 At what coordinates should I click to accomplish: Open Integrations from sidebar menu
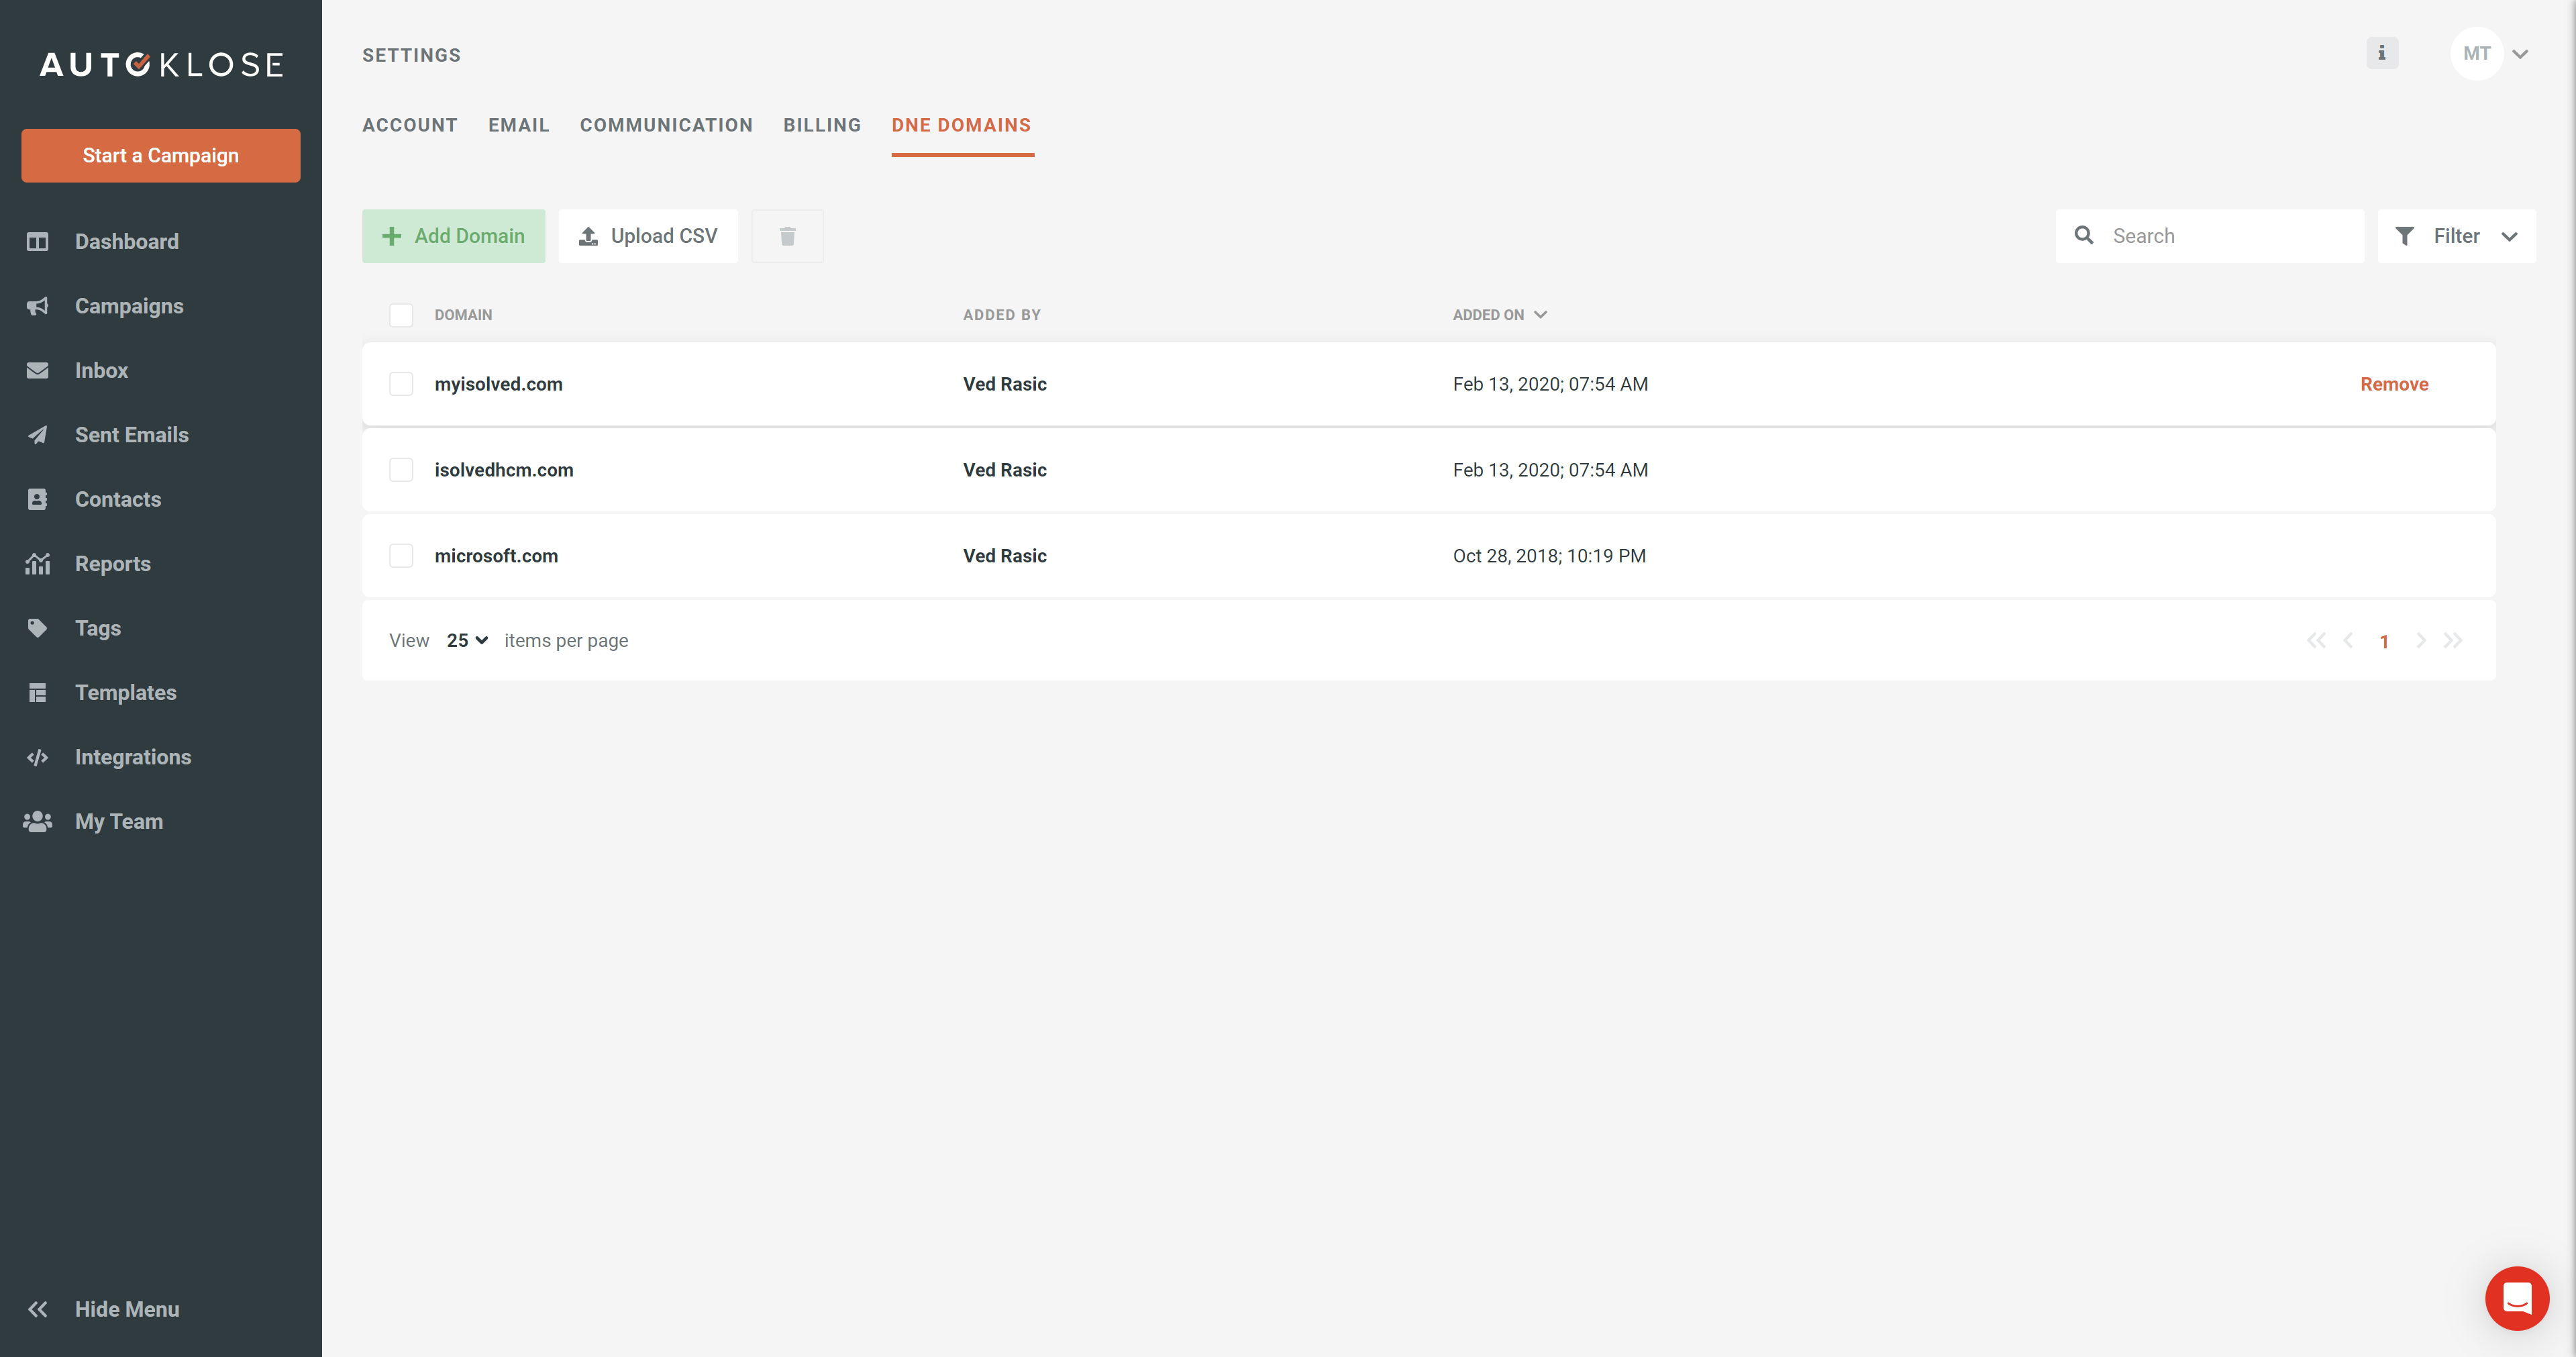point(133,757)
